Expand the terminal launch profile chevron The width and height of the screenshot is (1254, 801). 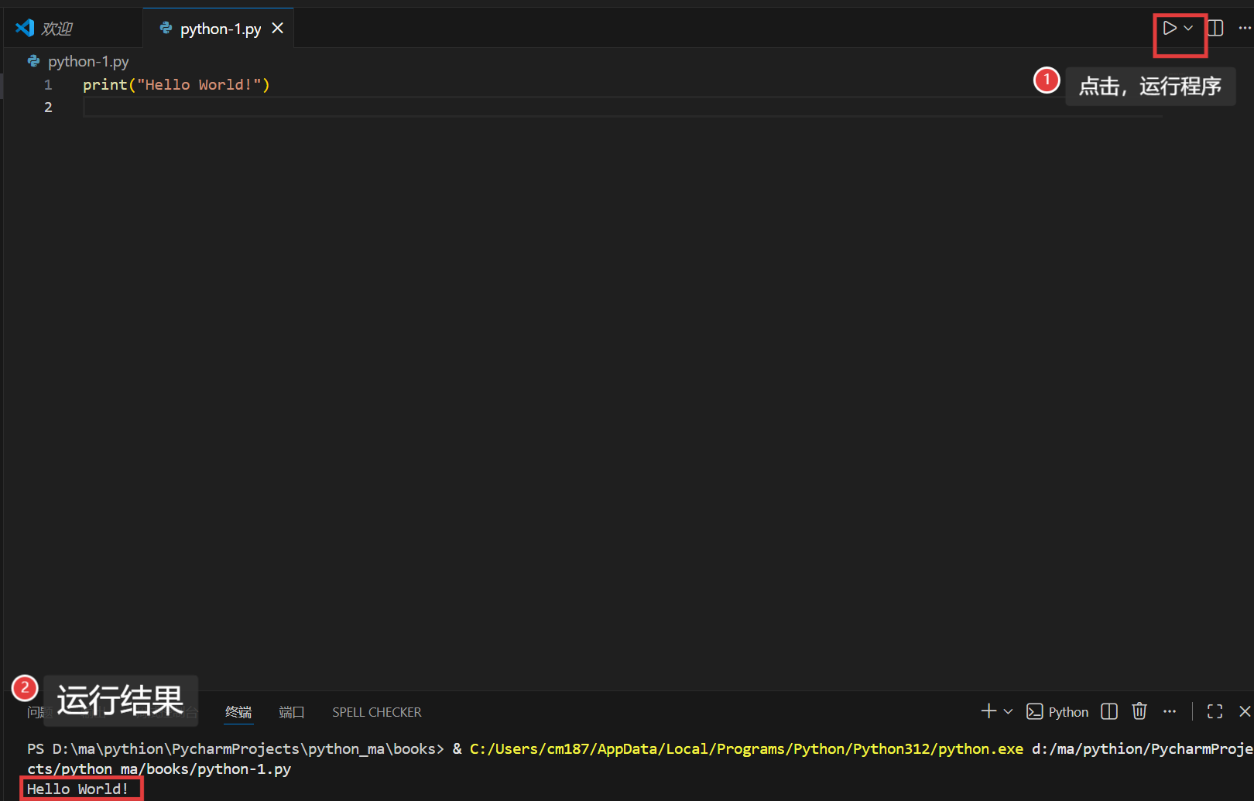(x=1008, y=711)
